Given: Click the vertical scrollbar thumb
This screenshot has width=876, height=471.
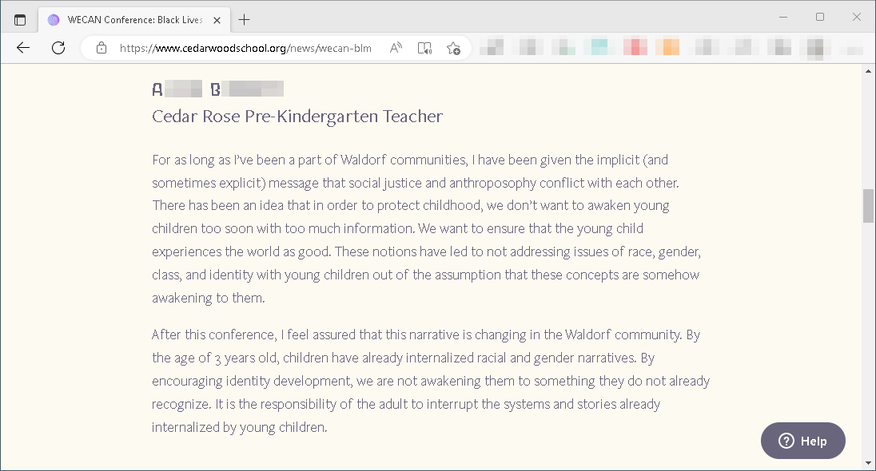Looking at the screenshot, I should point(868,206).
